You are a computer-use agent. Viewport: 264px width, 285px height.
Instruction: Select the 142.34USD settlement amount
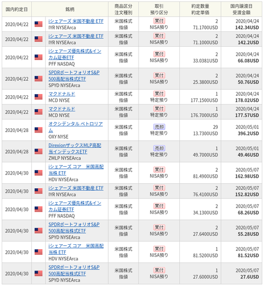pos(247,28)
